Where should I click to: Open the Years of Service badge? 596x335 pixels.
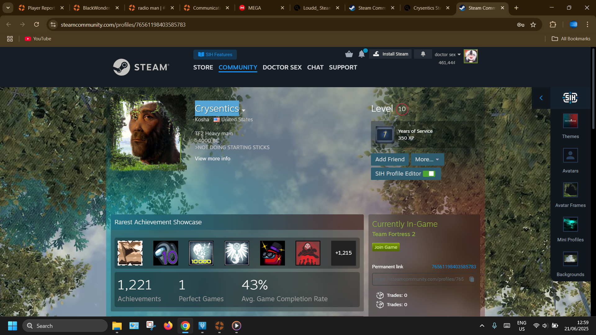point(385,134)
